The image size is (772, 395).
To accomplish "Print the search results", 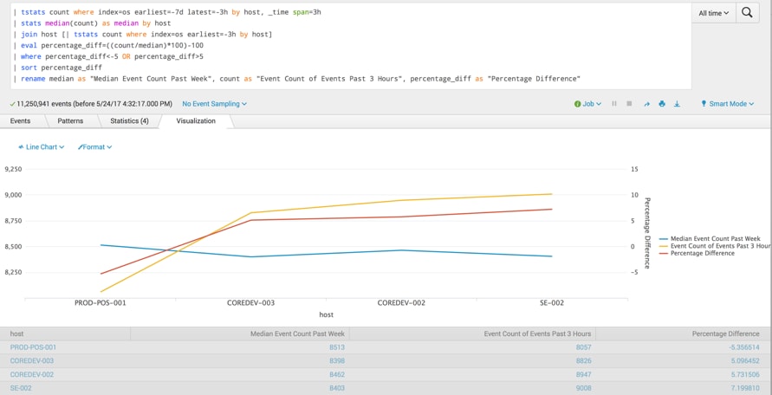I will point(661,104).
